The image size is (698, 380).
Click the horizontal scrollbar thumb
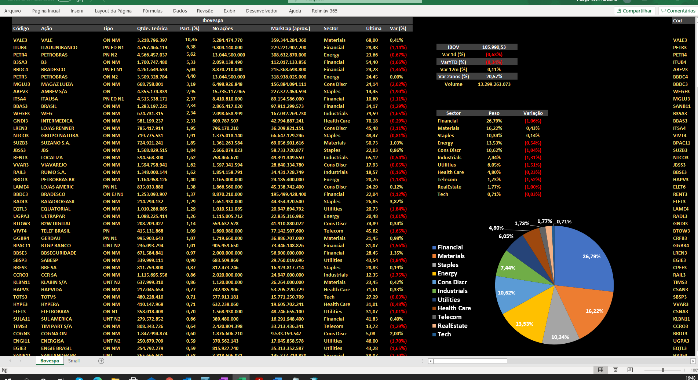pyautogui.click(x=471, y=361)
